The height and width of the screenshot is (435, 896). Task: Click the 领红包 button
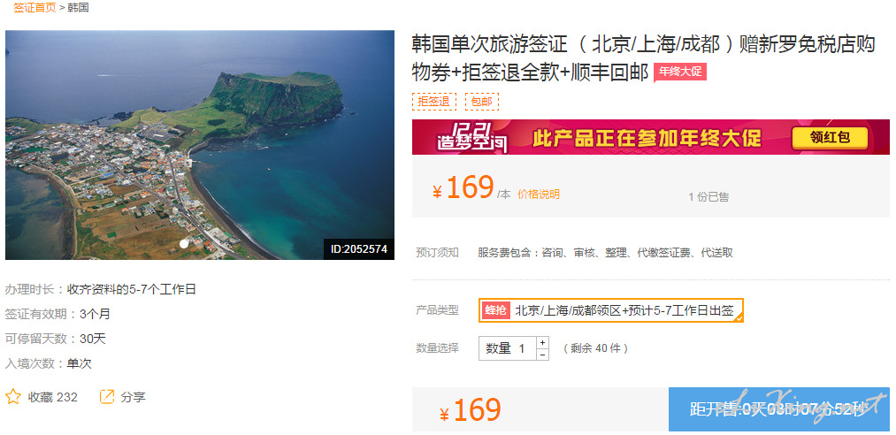[830, 138]
